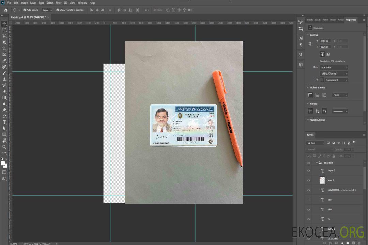Select the Hand tool
The image size is (368, 245).
pos(4,141)
